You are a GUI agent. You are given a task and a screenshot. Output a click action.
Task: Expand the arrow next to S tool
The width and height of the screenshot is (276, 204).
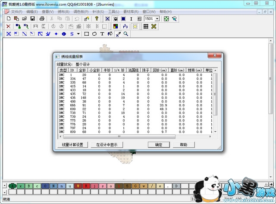pos(78,34)
